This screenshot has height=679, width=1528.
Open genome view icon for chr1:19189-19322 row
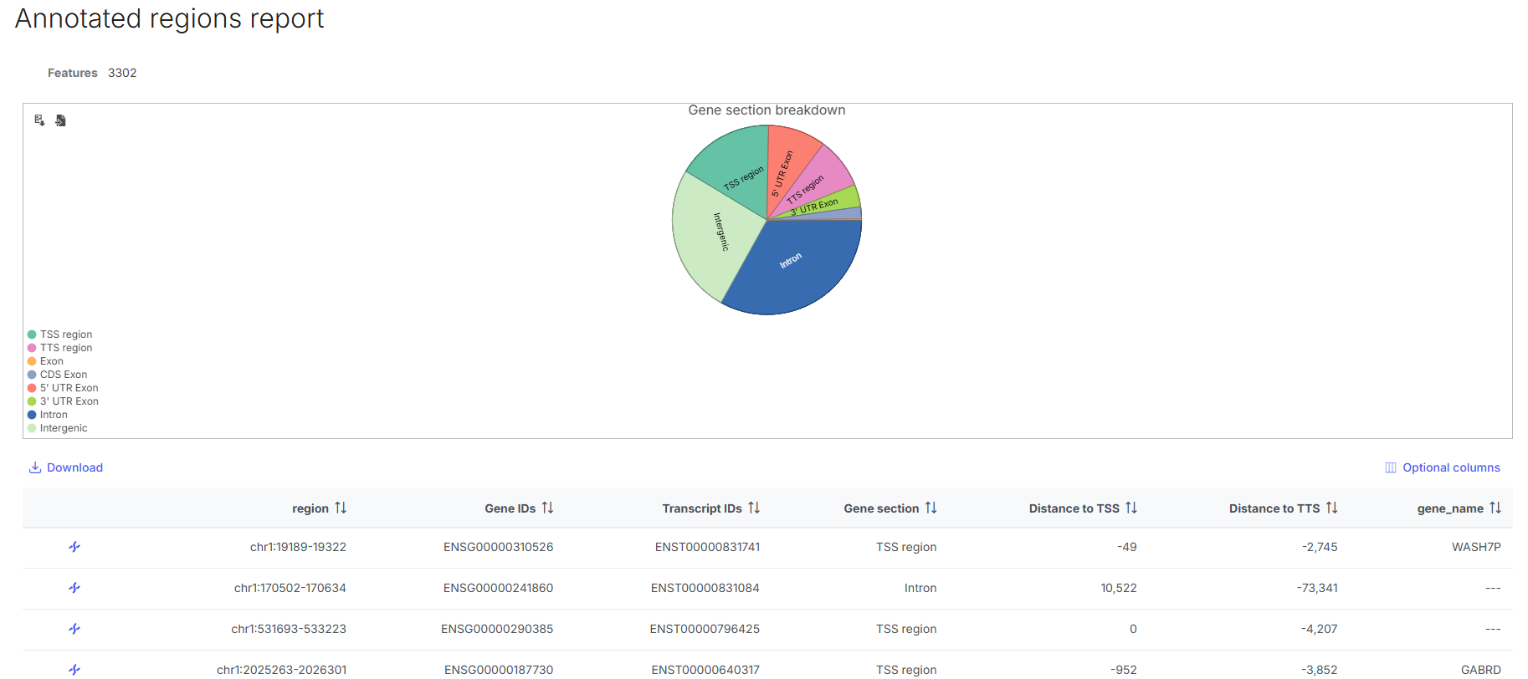coord(74,547)
